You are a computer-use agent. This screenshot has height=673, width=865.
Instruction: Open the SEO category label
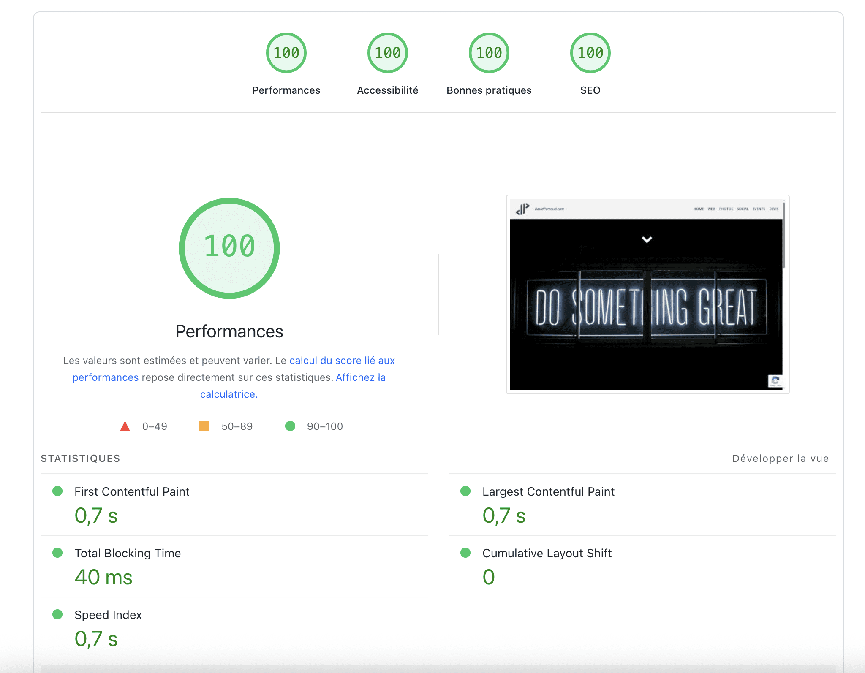point(590,90)
